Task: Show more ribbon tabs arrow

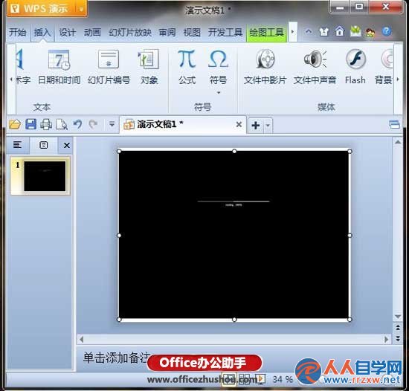Action: point(293,32)
